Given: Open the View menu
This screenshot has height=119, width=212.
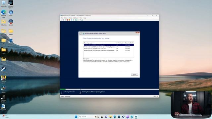Looking at the screenshot, I should click(81, 18).
